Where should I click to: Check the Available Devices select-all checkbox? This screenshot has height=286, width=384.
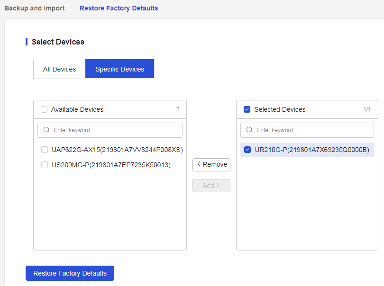pyautogui.click(x=44, y=109)
